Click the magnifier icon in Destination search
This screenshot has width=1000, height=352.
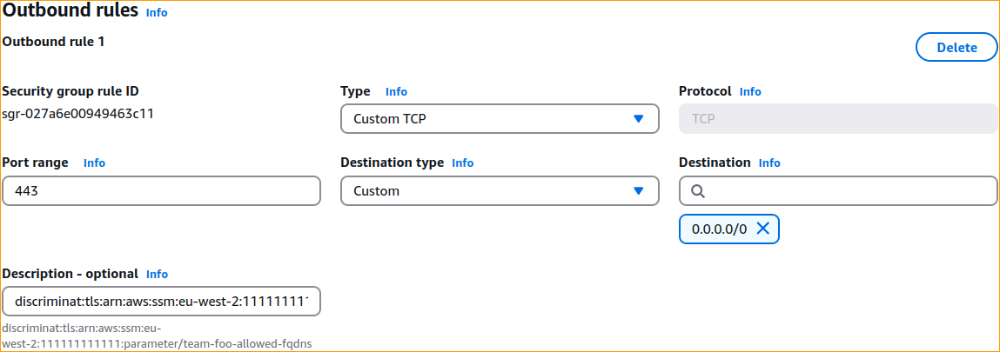pyautogui.click(x=698, y=191)
